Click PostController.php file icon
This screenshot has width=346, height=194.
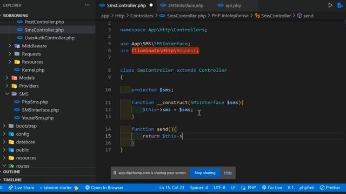coord(20,22)
